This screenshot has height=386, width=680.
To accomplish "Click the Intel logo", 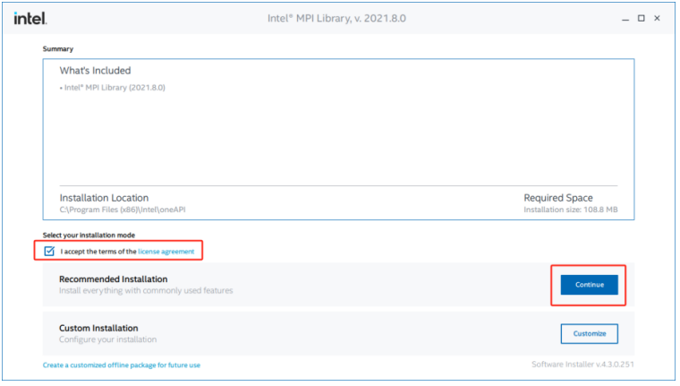I will click(30, 18).
